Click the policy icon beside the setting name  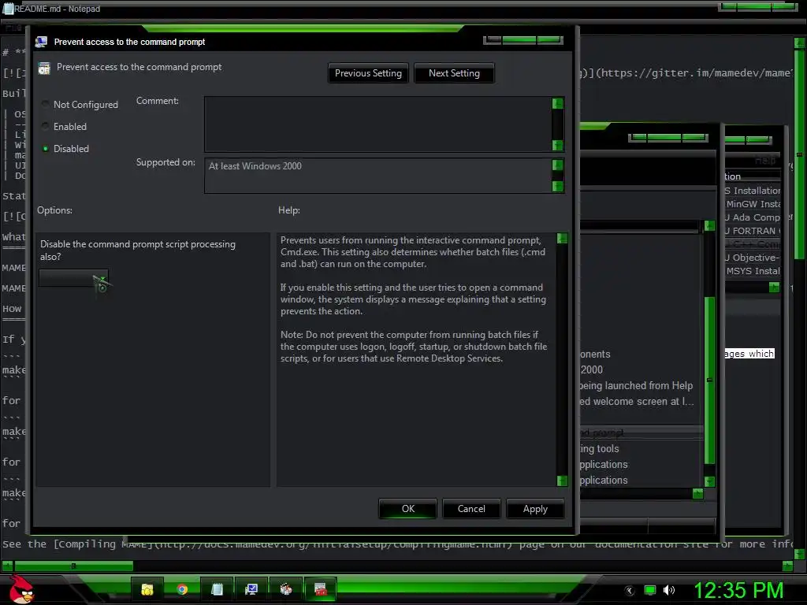tap(44, 68)
